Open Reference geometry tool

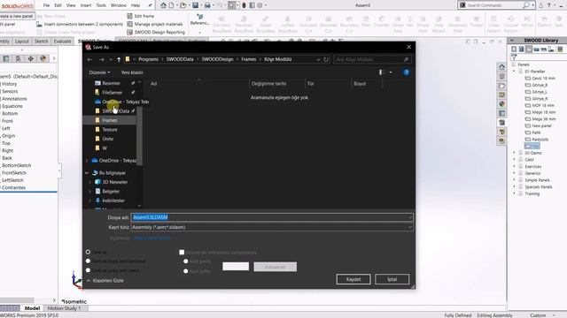pos(199,19)
